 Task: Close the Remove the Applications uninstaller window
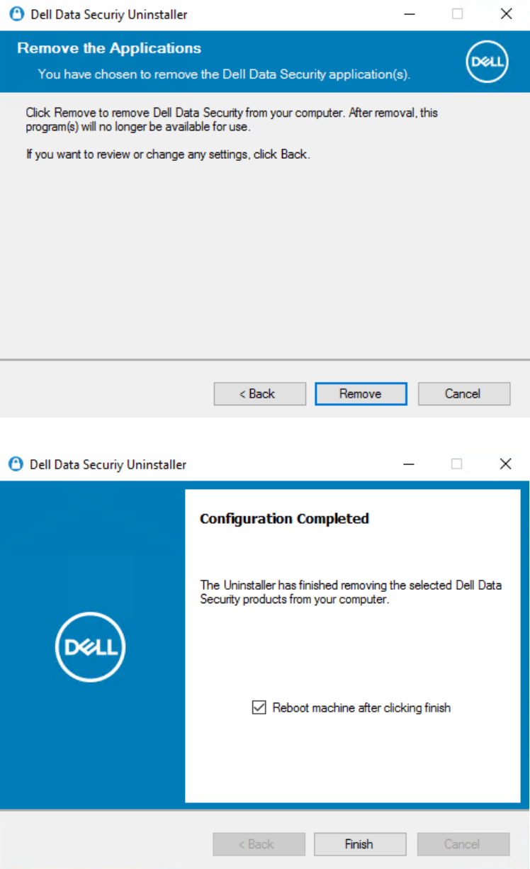click(506, 14)
